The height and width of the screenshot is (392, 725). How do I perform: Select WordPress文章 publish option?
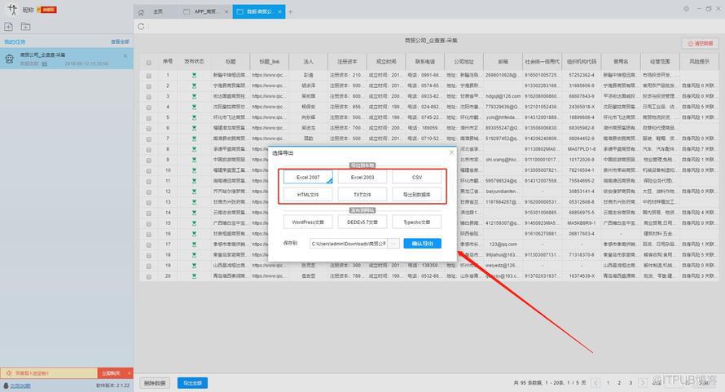[x=308, y=222]
